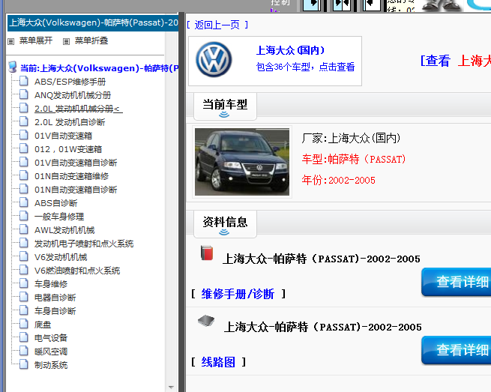
Task: Click the 菜单折叠 collapse-menu icon
Action: [x=66, y=41]
